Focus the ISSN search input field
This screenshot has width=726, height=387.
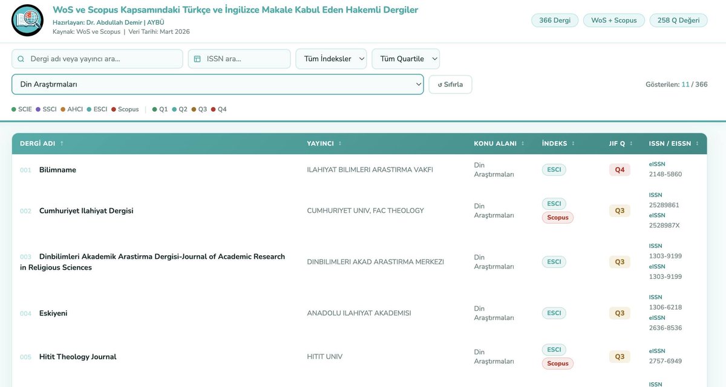[240, 59]
